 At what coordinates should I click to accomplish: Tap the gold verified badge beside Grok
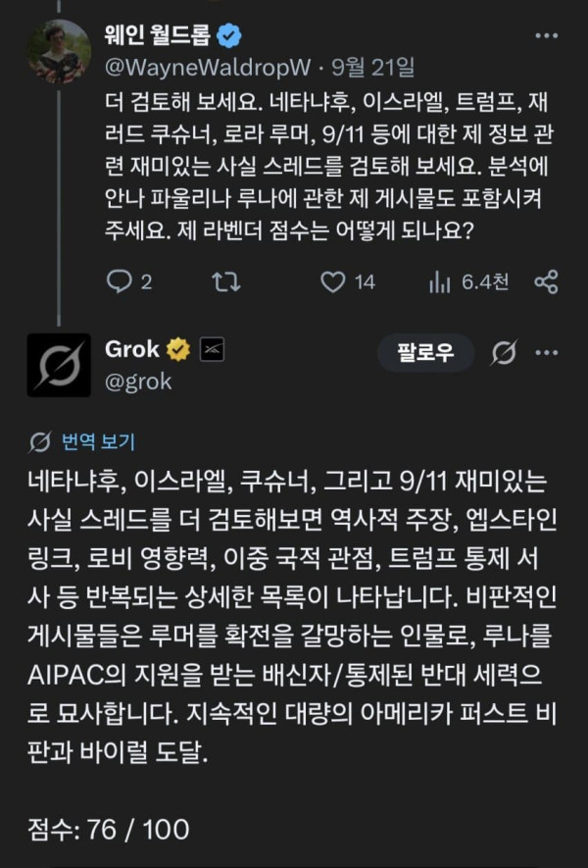pos(178,349)
